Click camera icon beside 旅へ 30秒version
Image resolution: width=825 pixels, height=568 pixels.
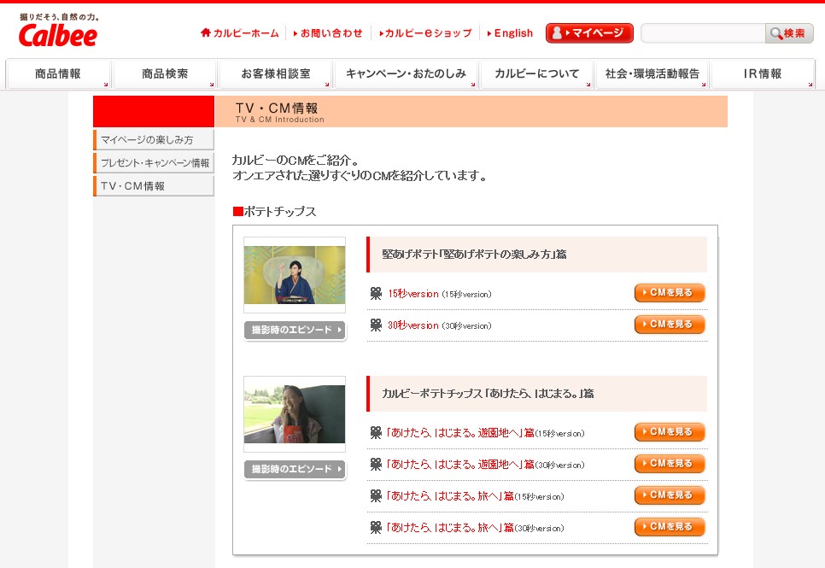pos(376,528)
